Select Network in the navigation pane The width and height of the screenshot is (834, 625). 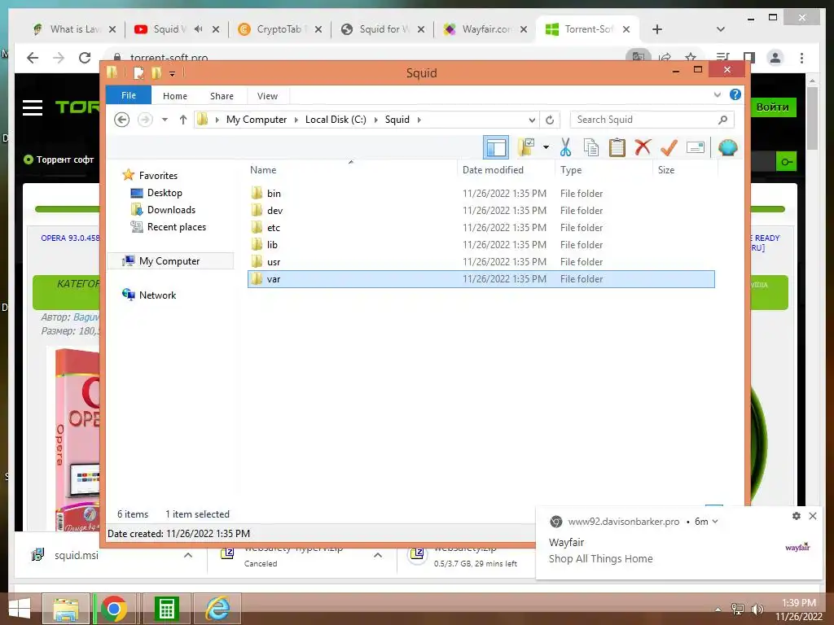pyautogui.click(x=157, y=295)
